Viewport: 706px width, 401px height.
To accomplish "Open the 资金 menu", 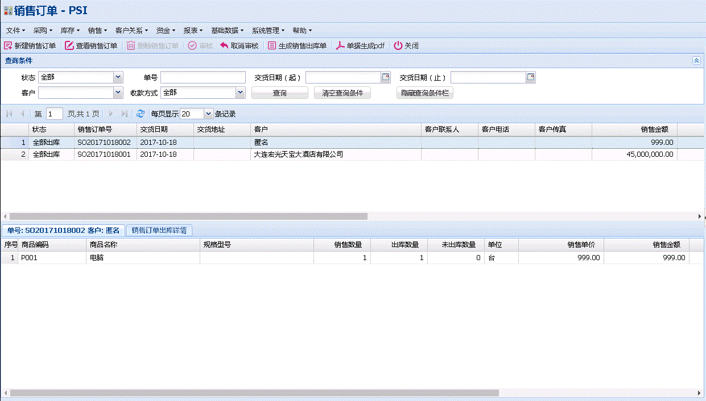I will point(166,30).
